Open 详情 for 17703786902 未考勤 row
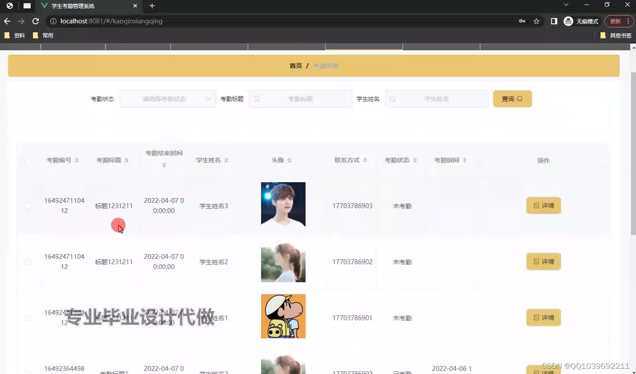 point(544,262)
